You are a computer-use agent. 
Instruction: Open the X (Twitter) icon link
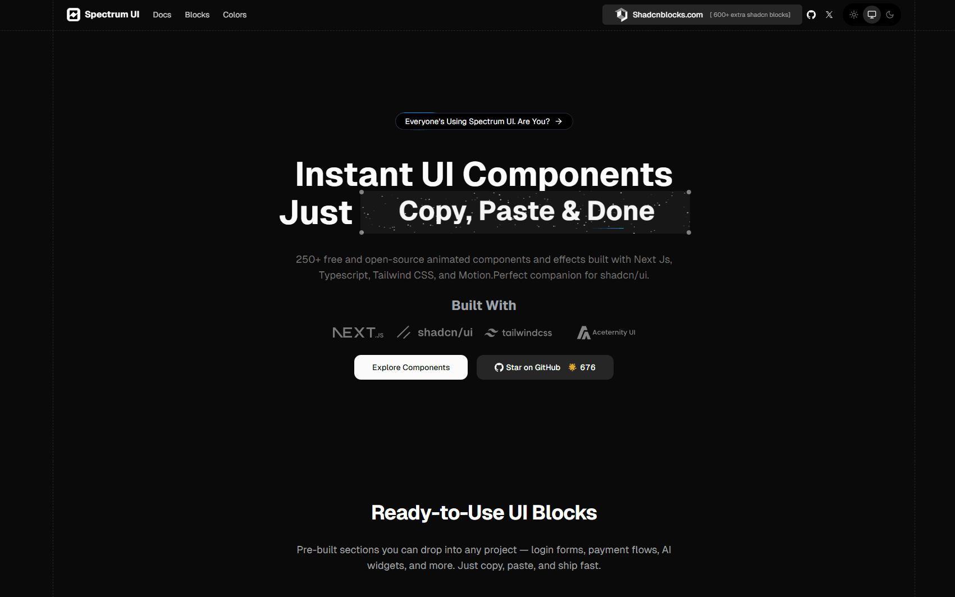tap(829, 15)
